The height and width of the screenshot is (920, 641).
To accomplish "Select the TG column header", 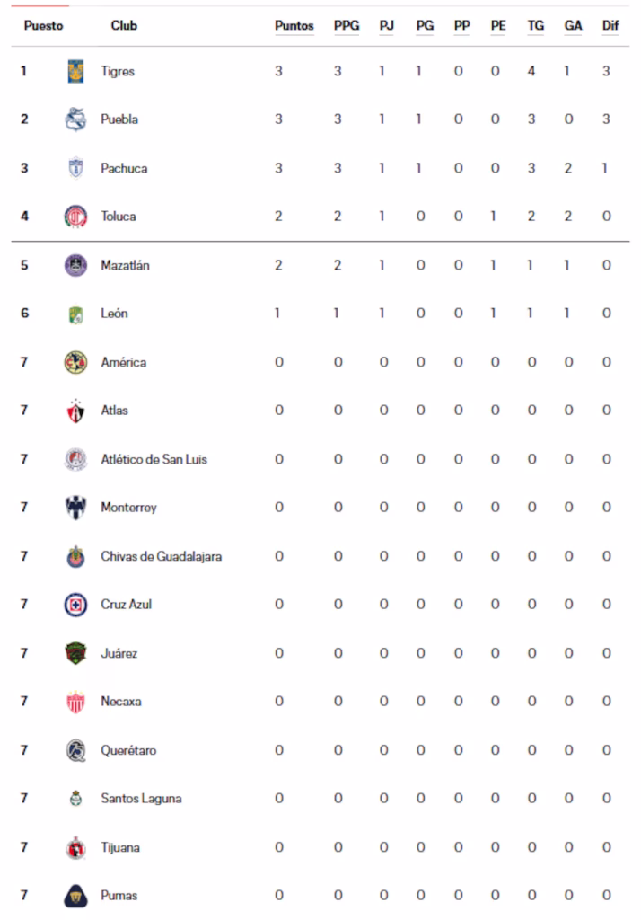I will (x=535, y=26).
